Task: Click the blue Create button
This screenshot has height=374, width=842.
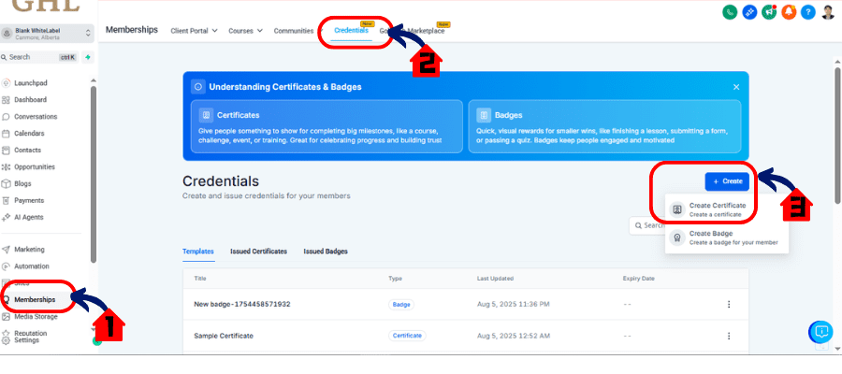Action: click(727, 180)
